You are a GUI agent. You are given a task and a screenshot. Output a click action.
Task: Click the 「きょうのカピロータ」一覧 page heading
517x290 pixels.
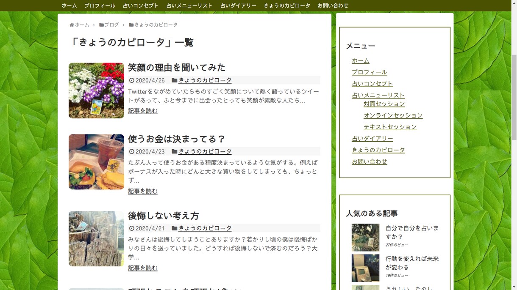tap(131, 42)
